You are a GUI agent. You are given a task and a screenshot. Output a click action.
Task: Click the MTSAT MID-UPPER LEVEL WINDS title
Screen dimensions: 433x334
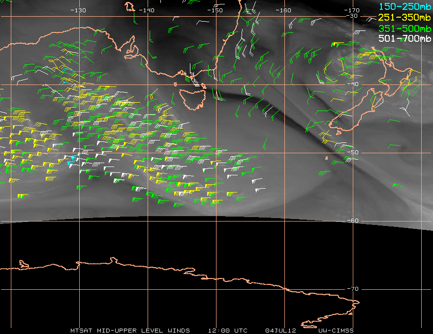coord(130,330)
